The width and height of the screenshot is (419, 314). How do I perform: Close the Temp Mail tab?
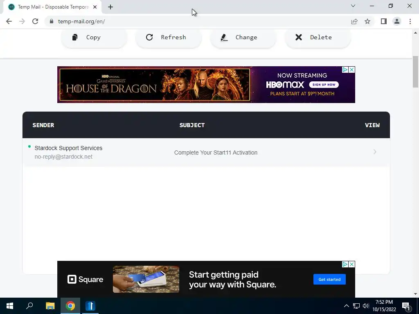(x=95, y=7)
